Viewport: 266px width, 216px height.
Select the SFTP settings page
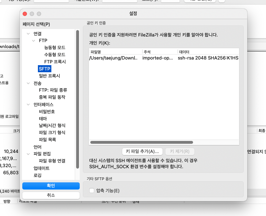point(45,69)
